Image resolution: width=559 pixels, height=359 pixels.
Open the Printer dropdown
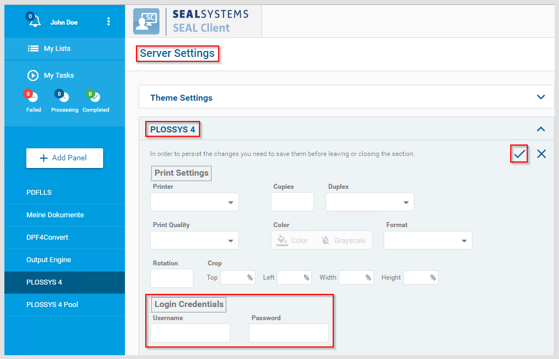pyautogui.click(x=195, y=202)
